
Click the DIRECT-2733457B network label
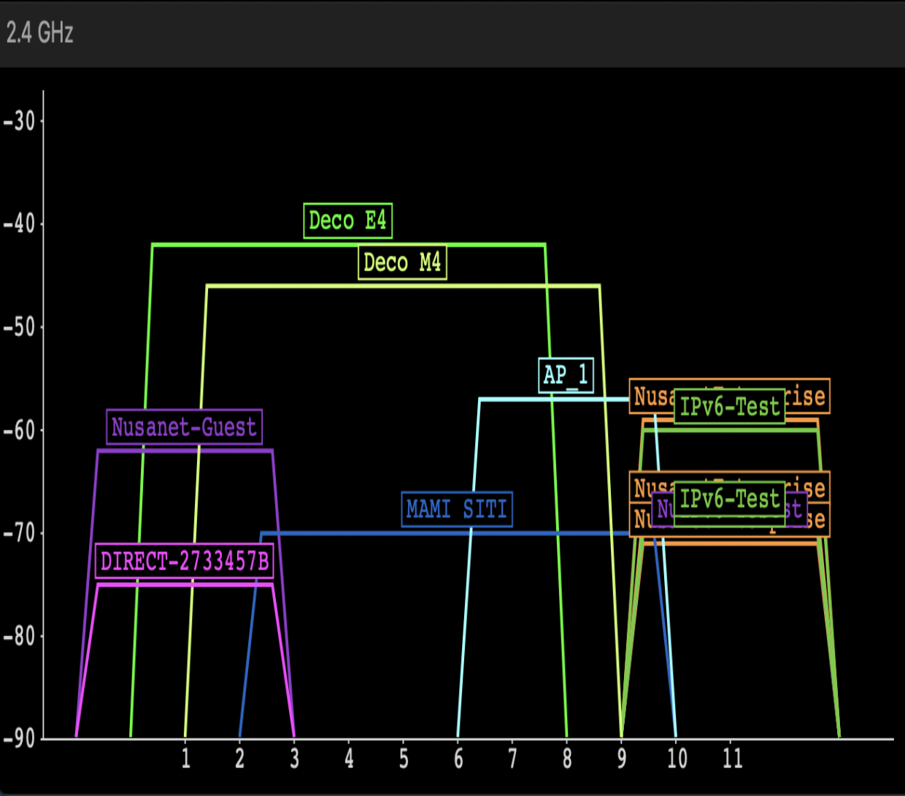185,561
